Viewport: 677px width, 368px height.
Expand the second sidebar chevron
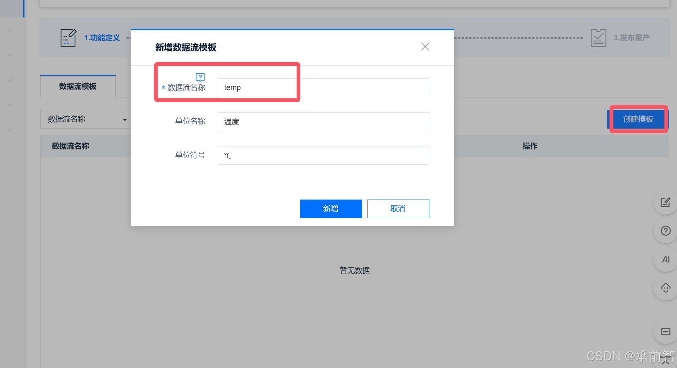(10, 55)
